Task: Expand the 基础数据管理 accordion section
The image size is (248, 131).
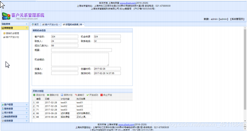Action: coord(26,117)
